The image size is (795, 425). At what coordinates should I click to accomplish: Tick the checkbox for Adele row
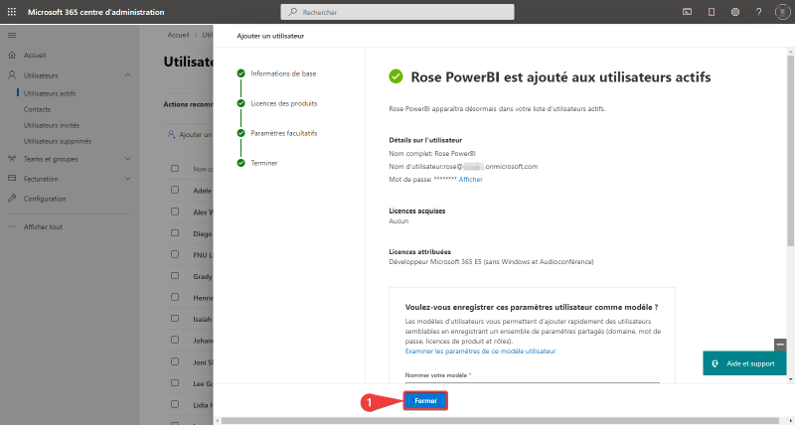coord(175,190)
